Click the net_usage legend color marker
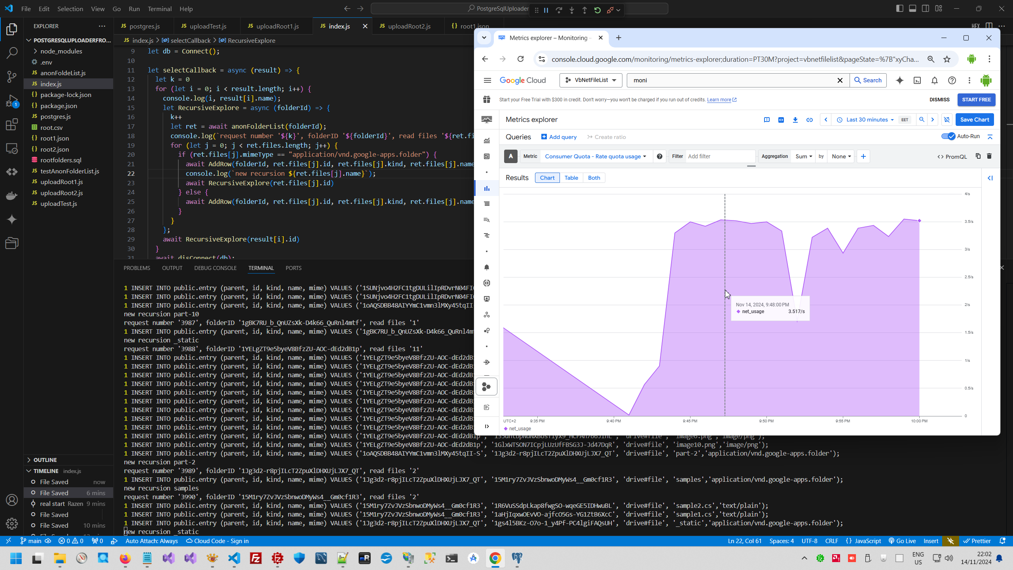The image size is (1013, 570). coord(506,429)
